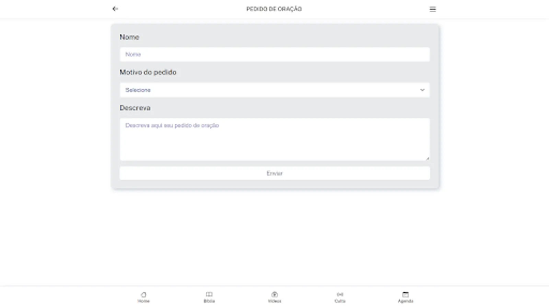Image resolution: width=549 pixels, height=308 pixels.
Task: Click the Selecione placeholder text
Action: [x=138, y=90]
